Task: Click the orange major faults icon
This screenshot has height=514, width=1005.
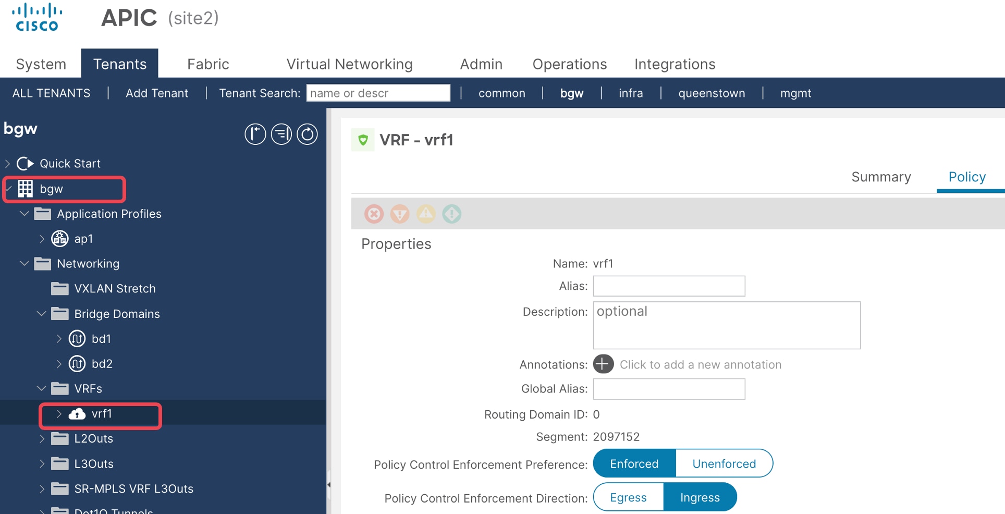Action: tap(400, 214)
